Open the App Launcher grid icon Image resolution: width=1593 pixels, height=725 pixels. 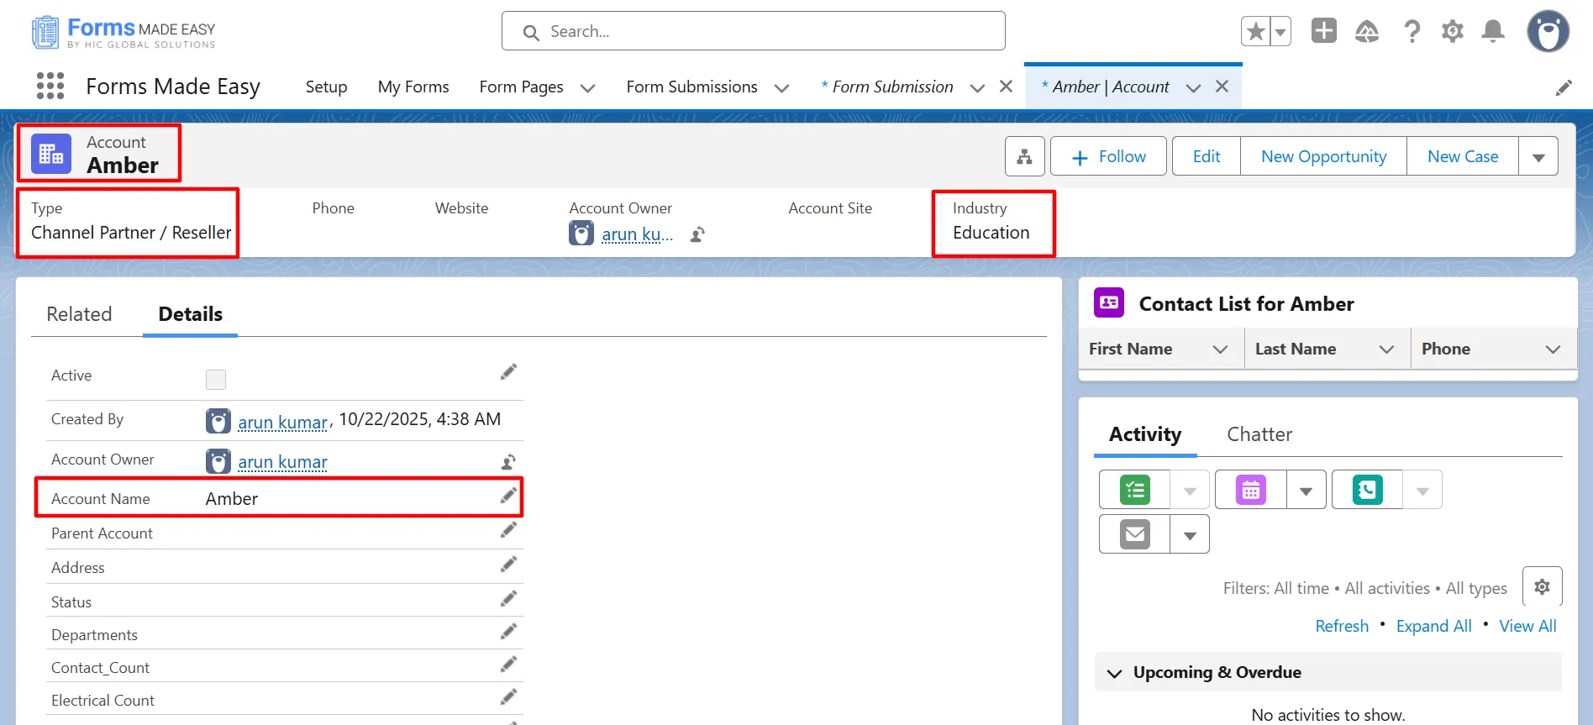click(50, 86)
